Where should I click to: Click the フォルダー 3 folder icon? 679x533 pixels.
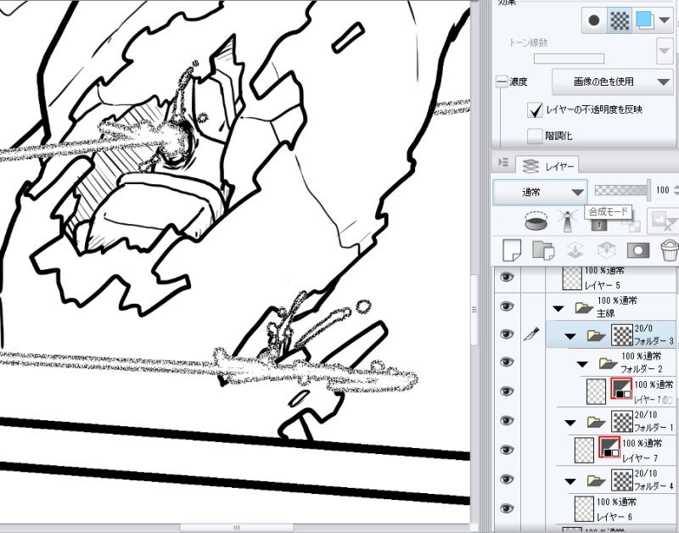point(597,335)
